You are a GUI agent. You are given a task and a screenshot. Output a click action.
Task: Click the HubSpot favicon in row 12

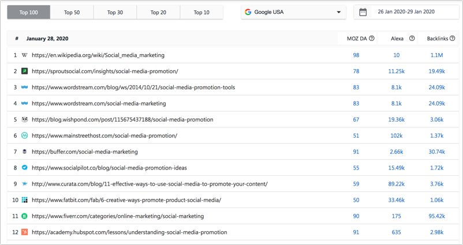(x=24, y=232)
